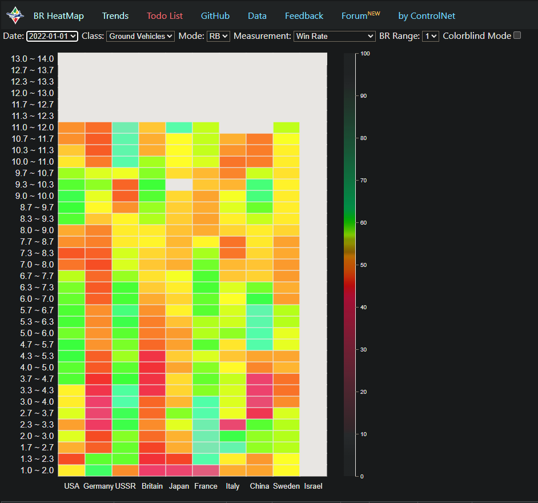The image size is (538, 503).
Task: Click the 3.3 ~ 4.3 row label
Action: coord(37,390)
